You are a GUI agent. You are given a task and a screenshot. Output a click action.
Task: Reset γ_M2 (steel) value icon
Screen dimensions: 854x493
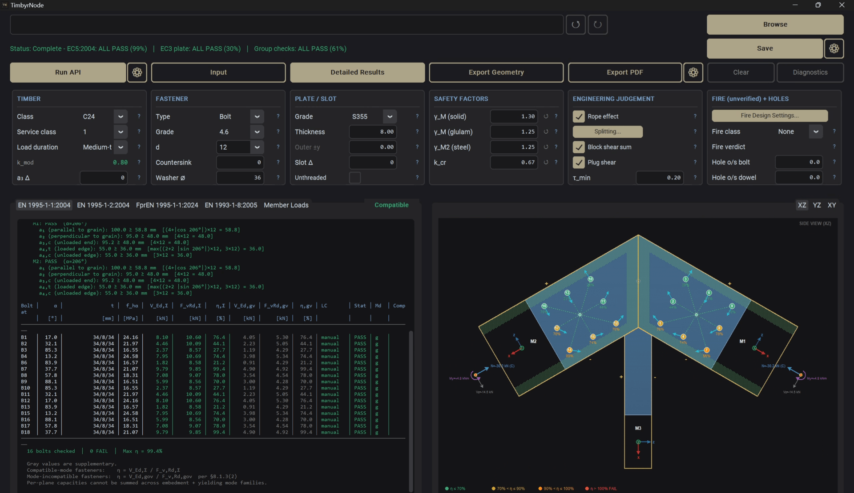[546, 147]
